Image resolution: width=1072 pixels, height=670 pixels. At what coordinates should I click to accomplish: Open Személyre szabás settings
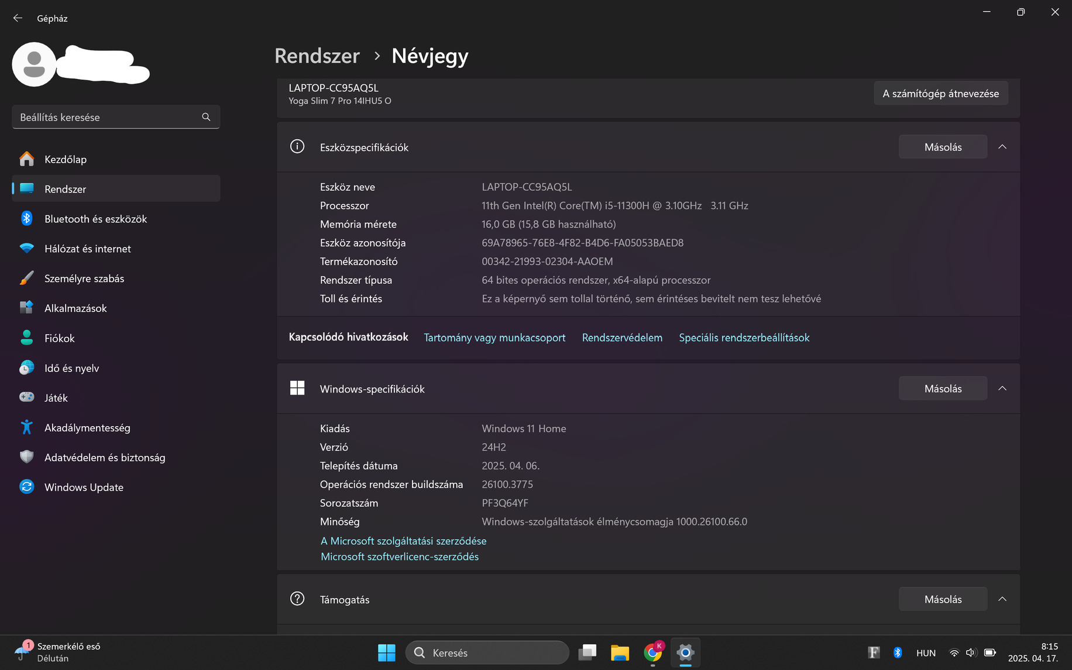click(116, 279)
